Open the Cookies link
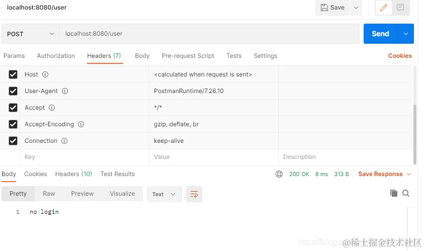Screen dimensions: 425x251 (x=400, y=56)
